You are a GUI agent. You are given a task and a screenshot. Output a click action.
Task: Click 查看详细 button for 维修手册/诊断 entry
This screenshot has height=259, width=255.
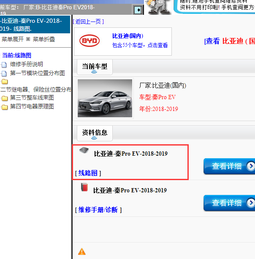coord(229,203)
